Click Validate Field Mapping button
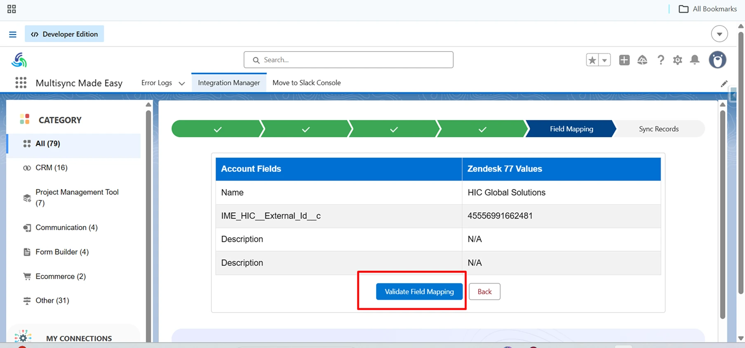 (x=419, y=292)
